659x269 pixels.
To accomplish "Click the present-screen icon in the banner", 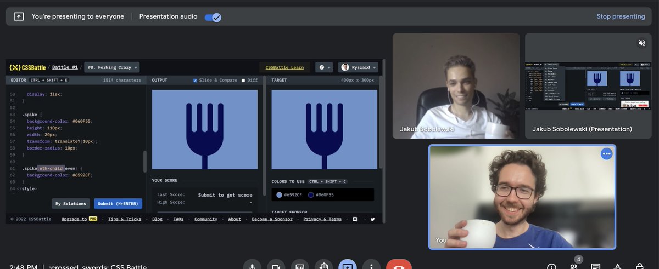I will [x=18, y=17].
